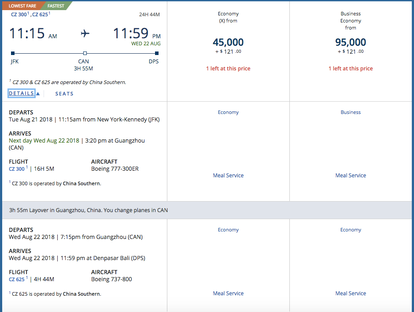Click Business cabin link for New York departure

click(351, 112)
